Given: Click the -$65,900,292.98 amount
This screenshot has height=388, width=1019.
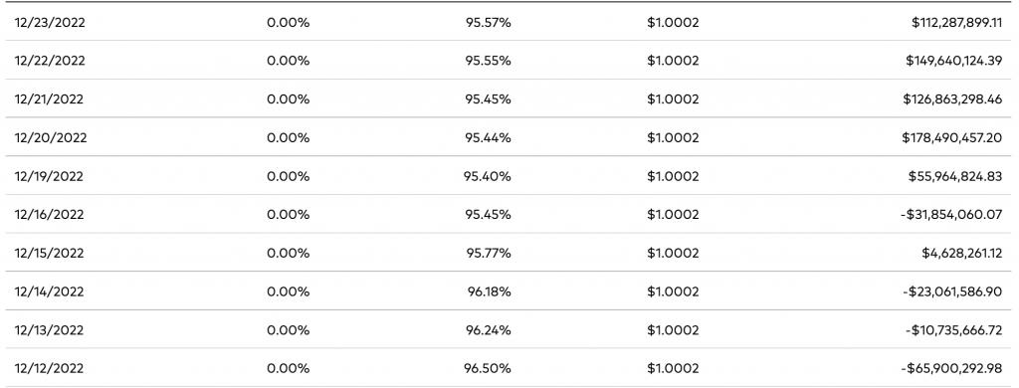Looking at the screenshot, I should click(952, 368).
